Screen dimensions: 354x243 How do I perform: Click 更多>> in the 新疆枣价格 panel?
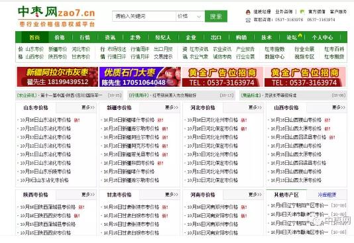click(x=172, y=107)
